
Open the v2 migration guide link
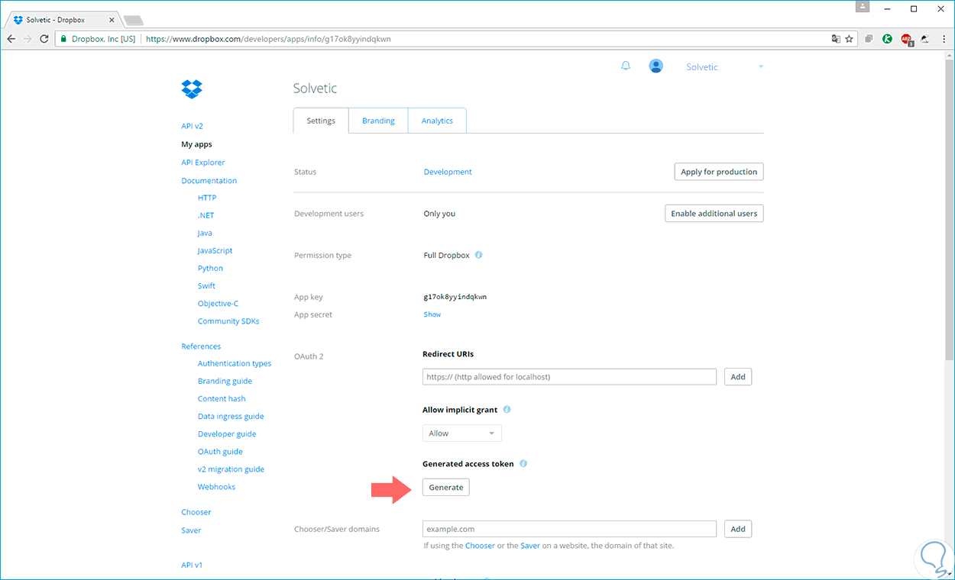231,469
